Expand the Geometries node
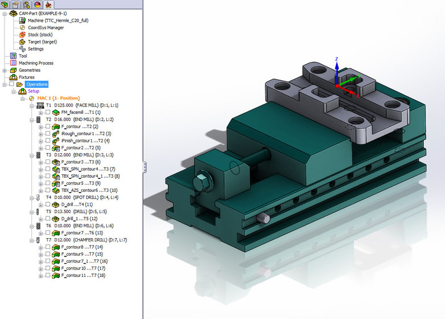Image resolution: width=445 pixels, height=319 pixels. 5,70
